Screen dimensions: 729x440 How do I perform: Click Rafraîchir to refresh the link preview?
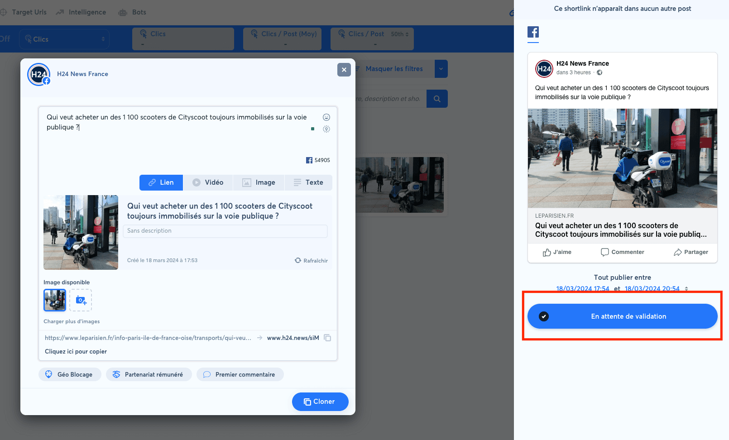click(x=311, y=261)
